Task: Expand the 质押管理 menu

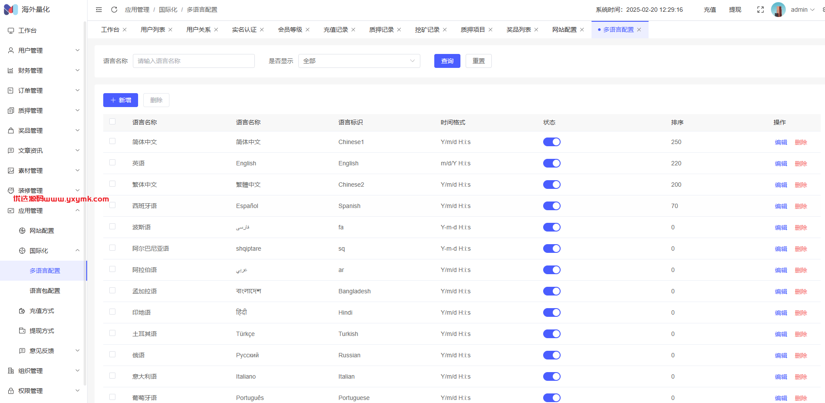Action: (x=44, y=111)
